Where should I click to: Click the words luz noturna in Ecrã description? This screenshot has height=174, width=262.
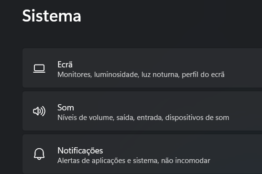coord(160,75)
